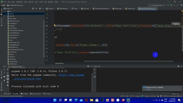The image size is (183, 103).
Task: Click the down arrow in the Run panel toolbar
Action: click(8, 73)
